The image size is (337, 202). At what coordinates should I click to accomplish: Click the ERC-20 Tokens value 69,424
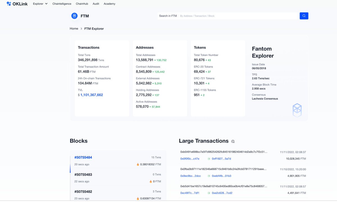(199, 72)
